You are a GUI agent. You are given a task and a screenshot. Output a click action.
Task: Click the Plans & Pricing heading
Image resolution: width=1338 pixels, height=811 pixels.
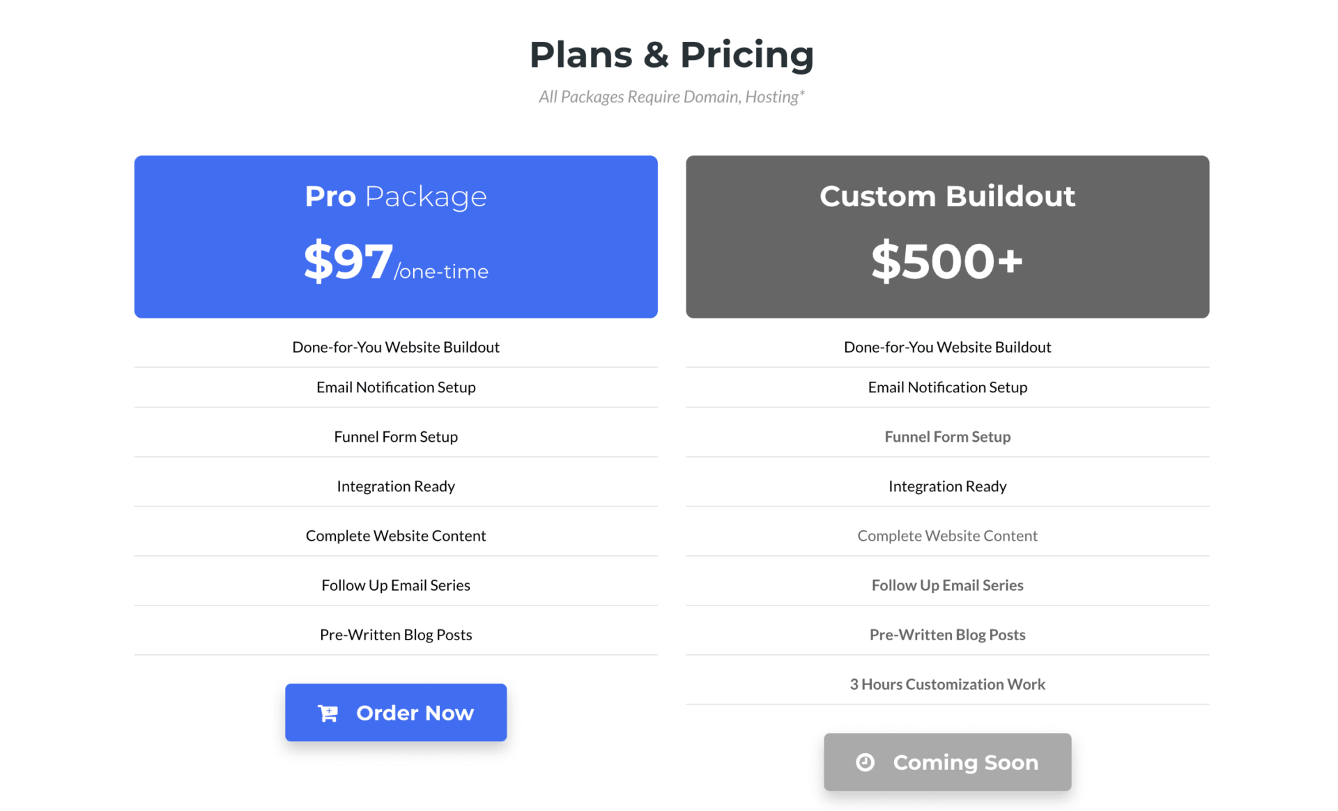click(671, 54)
